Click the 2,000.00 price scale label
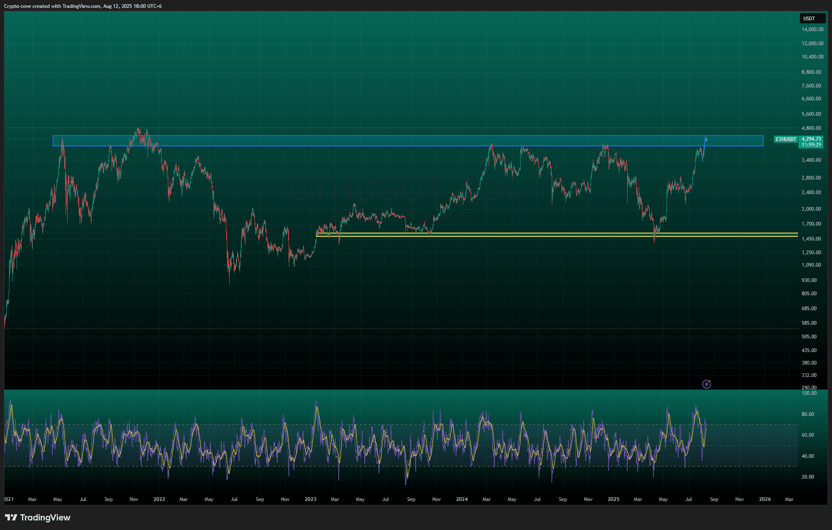Screen dimensions: 832x530 coord(811,209)
